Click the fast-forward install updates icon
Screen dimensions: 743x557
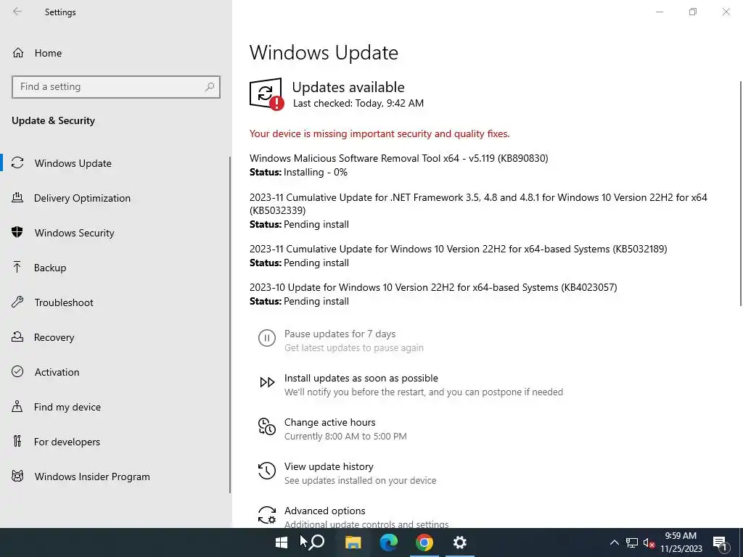click(267, 382)
